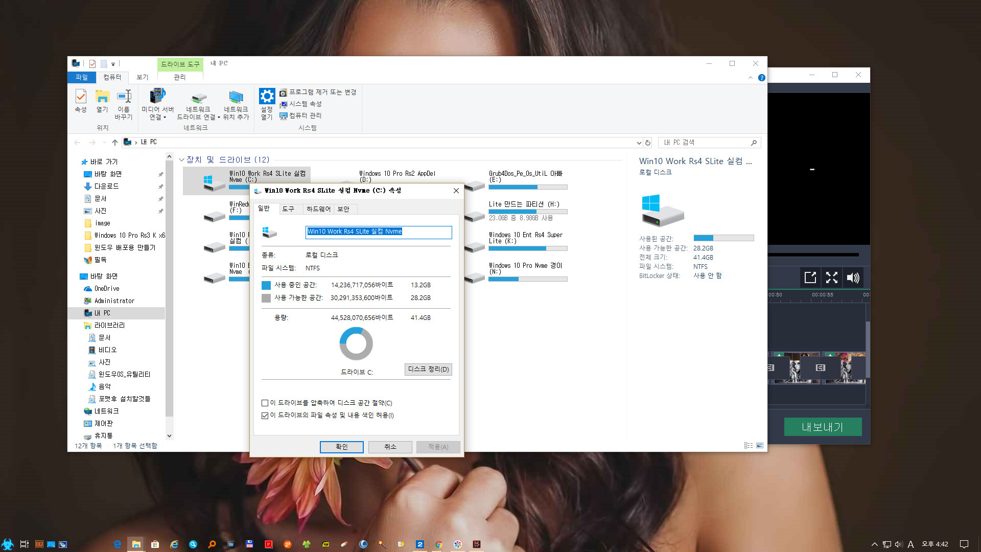Click the 이름 바꾸기 (Rename) ribbon icon
This screenshot has width=981, height=552.
[x=124, y=105]
